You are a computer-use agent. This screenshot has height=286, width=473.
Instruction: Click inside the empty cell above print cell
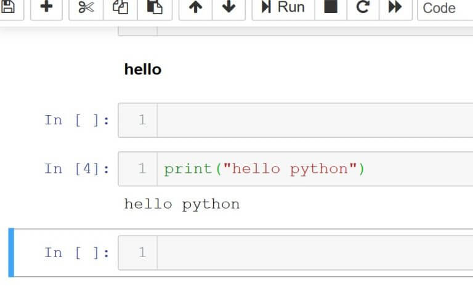[x=314, y=120]
